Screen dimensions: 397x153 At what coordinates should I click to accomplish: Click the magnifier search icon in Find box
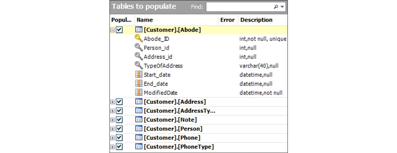(276, 7)
